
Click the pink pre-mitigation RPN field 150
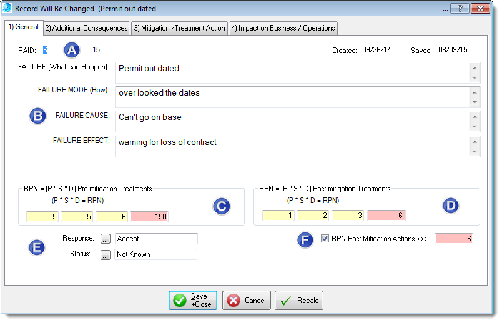pyautogui.click(x=150, y=217)
